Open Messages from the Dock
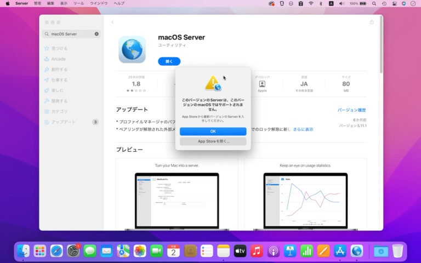The image size is (421, 263). 90,251
